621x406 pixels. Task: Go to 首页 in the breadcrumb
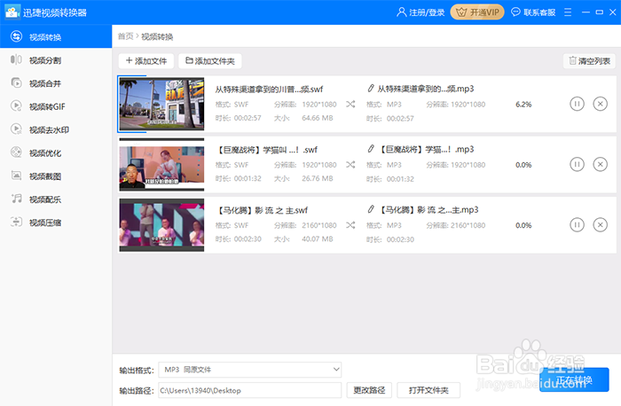point(126,36)
